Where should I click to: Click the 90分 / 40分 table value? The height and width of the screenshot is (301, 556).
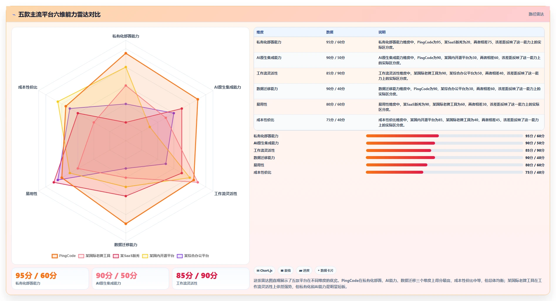(x=336, y=89)
